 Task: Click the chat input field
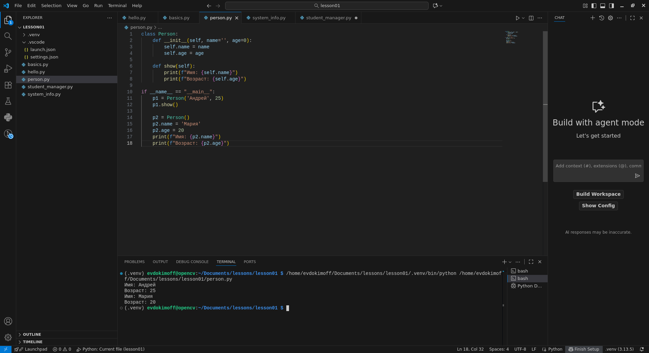coord(595,166)
